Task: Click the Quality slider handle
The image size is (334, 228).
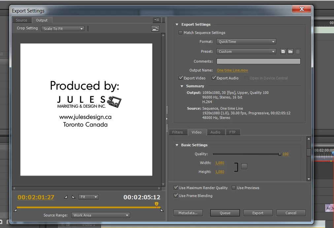Action: (280, 154)
